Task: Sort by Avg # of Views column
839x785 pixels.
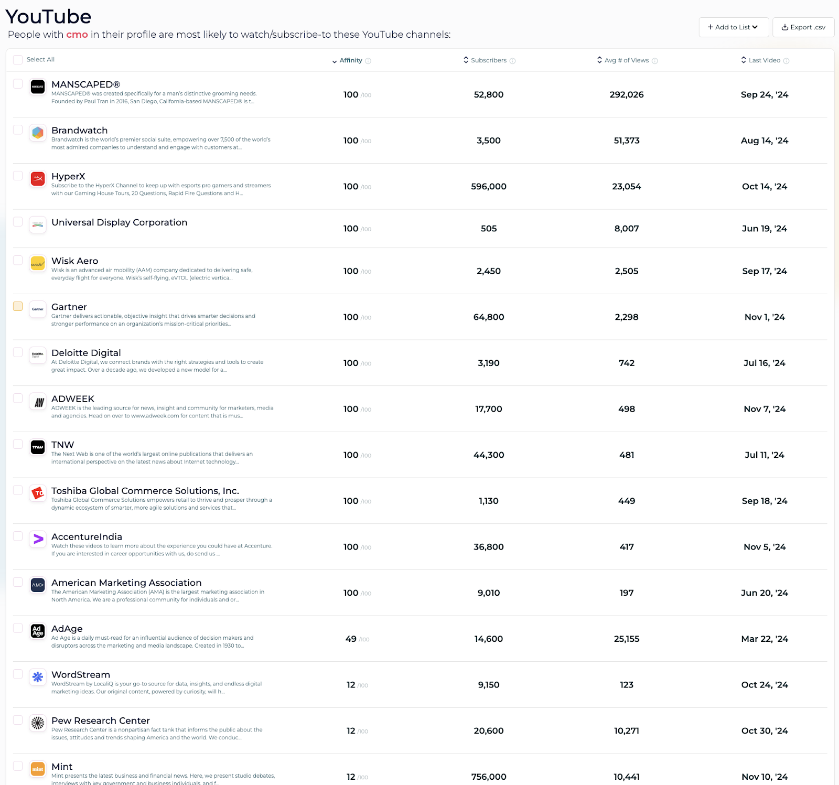Action: tap(623, 60)
